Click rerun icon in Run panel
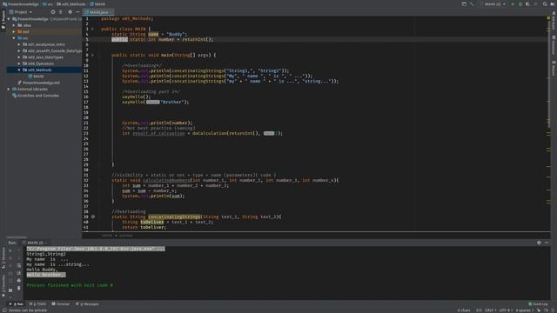The image size is (557, 313). click(10, 250)
